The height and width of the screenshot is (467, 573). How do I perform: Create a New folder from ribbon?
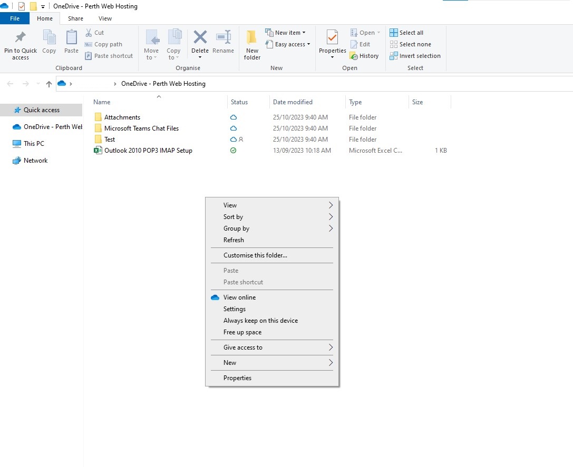coord(252,45)
